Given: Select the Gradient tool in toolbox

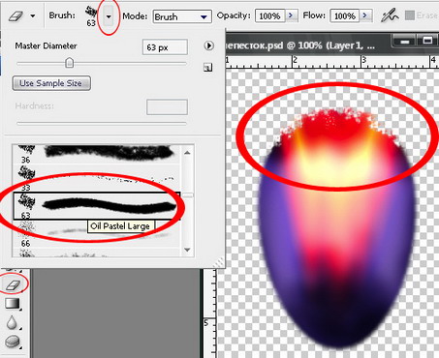Looking at the screenshot, I should pos(13,304).
